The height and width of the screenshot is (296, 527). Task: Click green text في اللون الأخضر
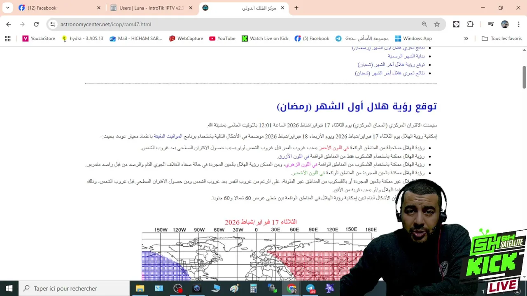308,173
